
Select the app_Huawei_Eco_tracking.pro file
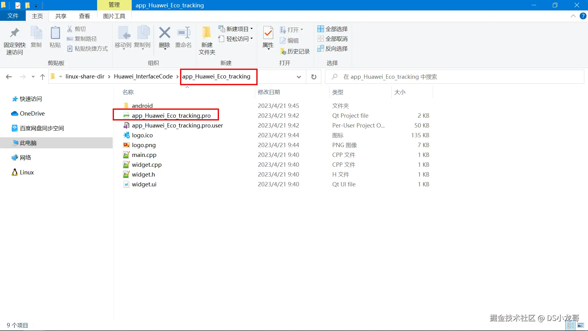coord(171,116)
